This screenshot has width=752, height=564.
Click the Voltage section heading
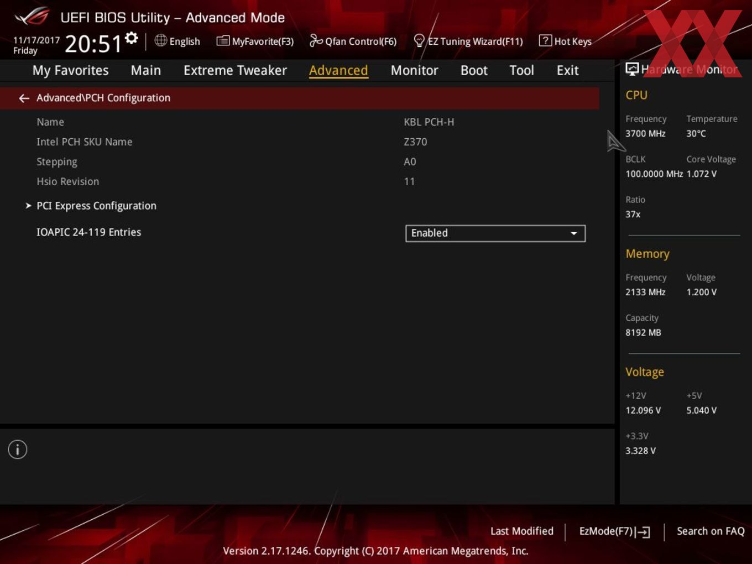point(645,372)
